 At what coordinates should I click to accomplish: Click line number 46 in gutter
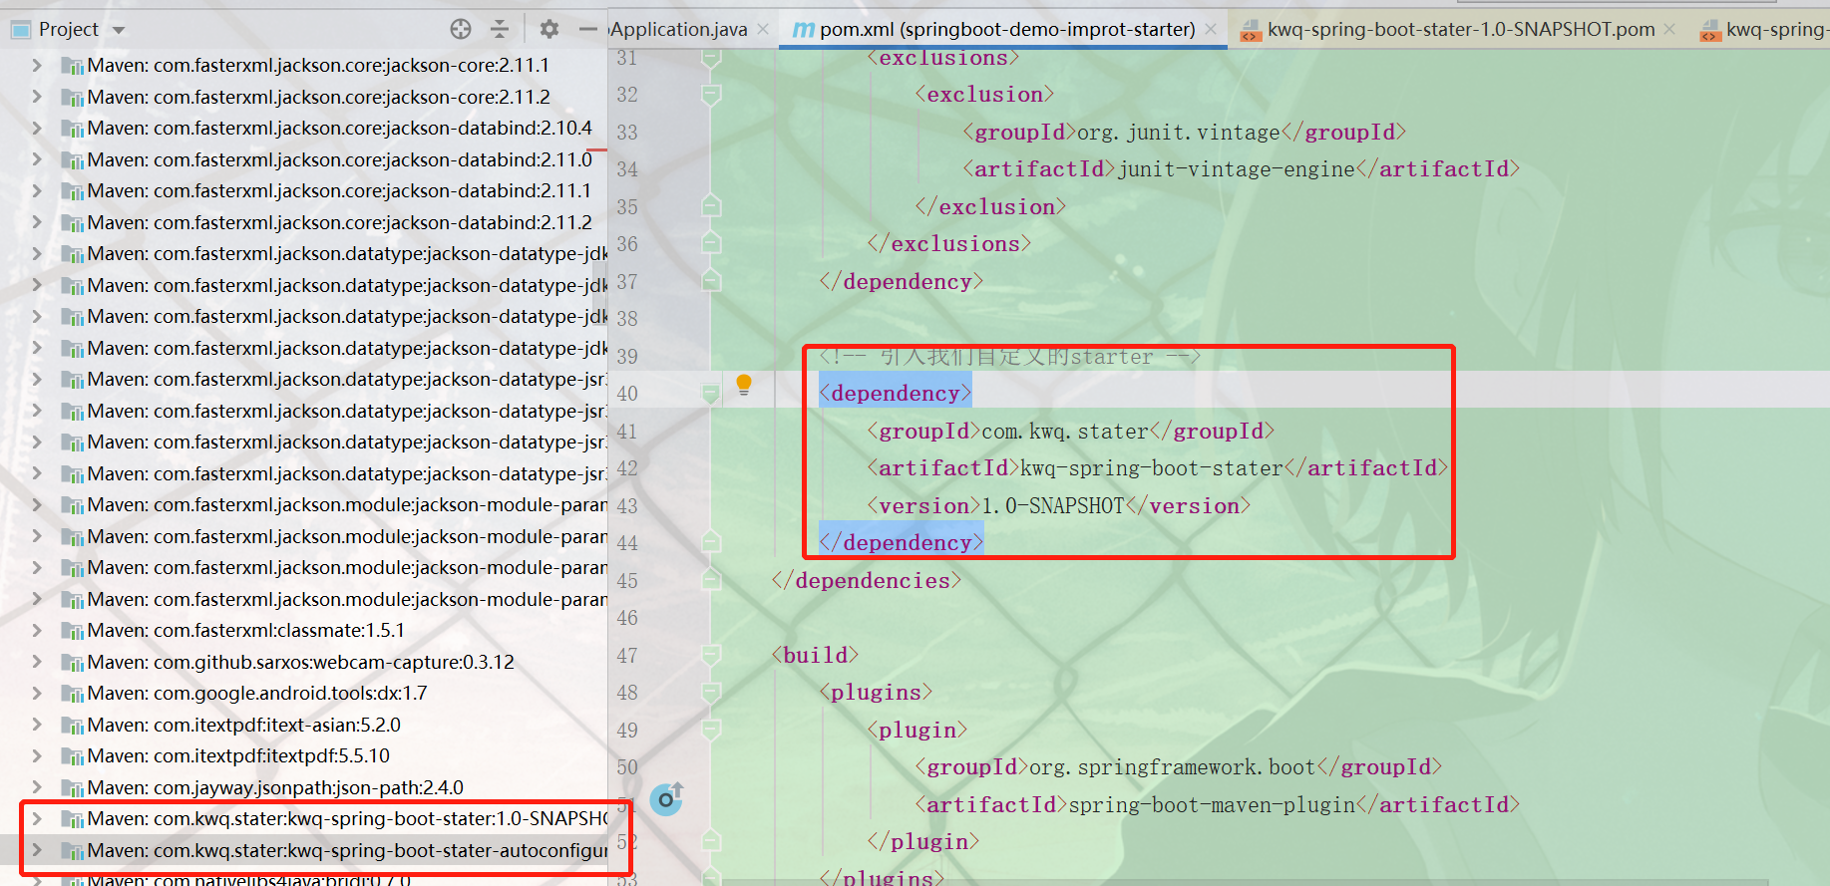point(627,618)
